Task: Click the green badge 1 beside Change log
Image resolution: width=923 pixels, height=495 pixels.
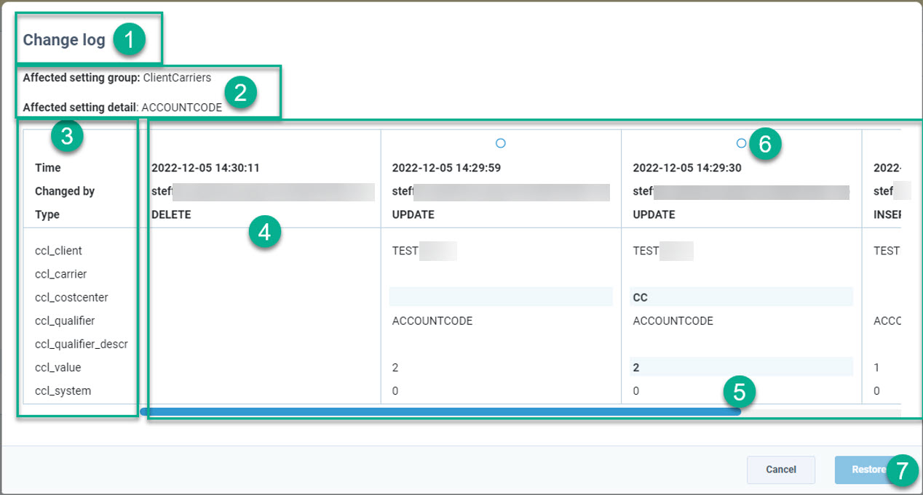Action: [130, 40]
